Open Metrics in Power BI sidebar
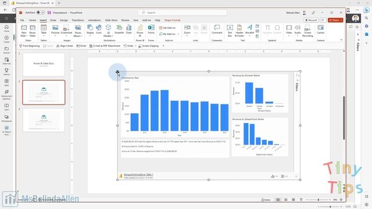This screenshot has width=372, height=209. [6, 72]
